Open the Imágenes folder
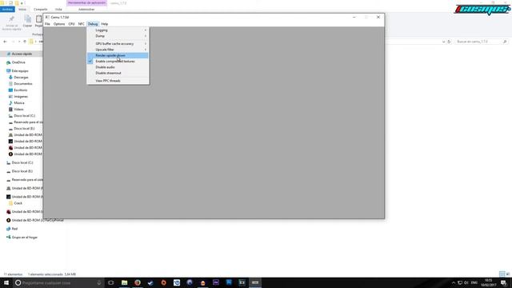 pos(21,97)
